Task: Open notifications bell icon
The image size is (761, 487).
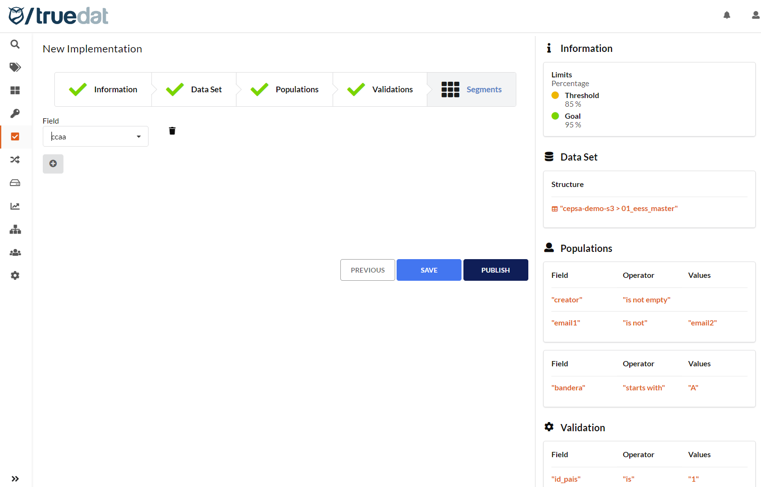Action: click(x=726, y=15)
